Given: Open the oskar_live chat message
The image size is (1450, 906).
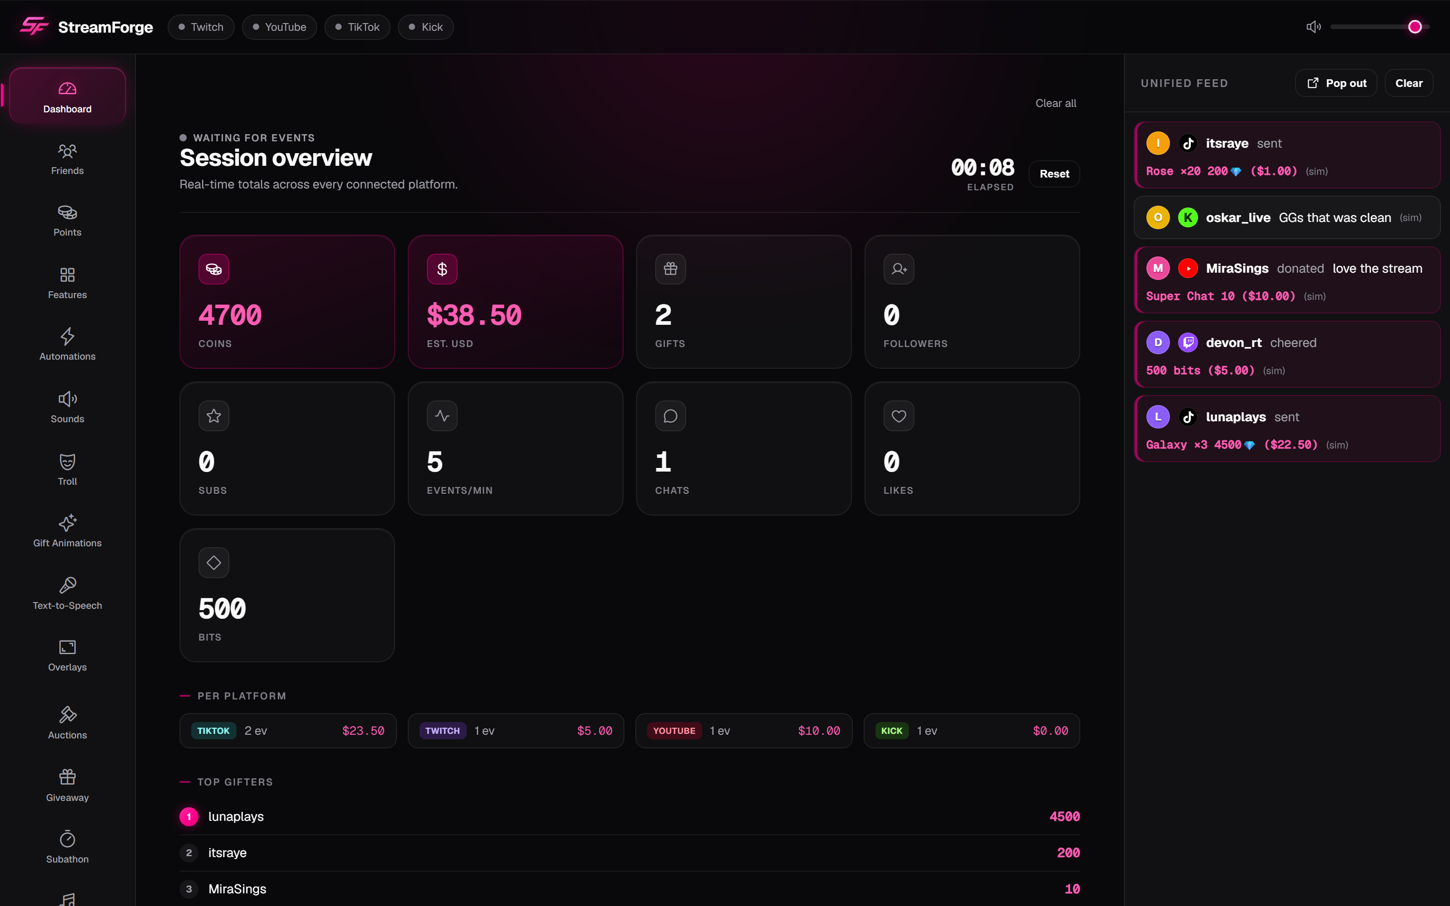Looking at the screenshot, I should pos(1287,217).
